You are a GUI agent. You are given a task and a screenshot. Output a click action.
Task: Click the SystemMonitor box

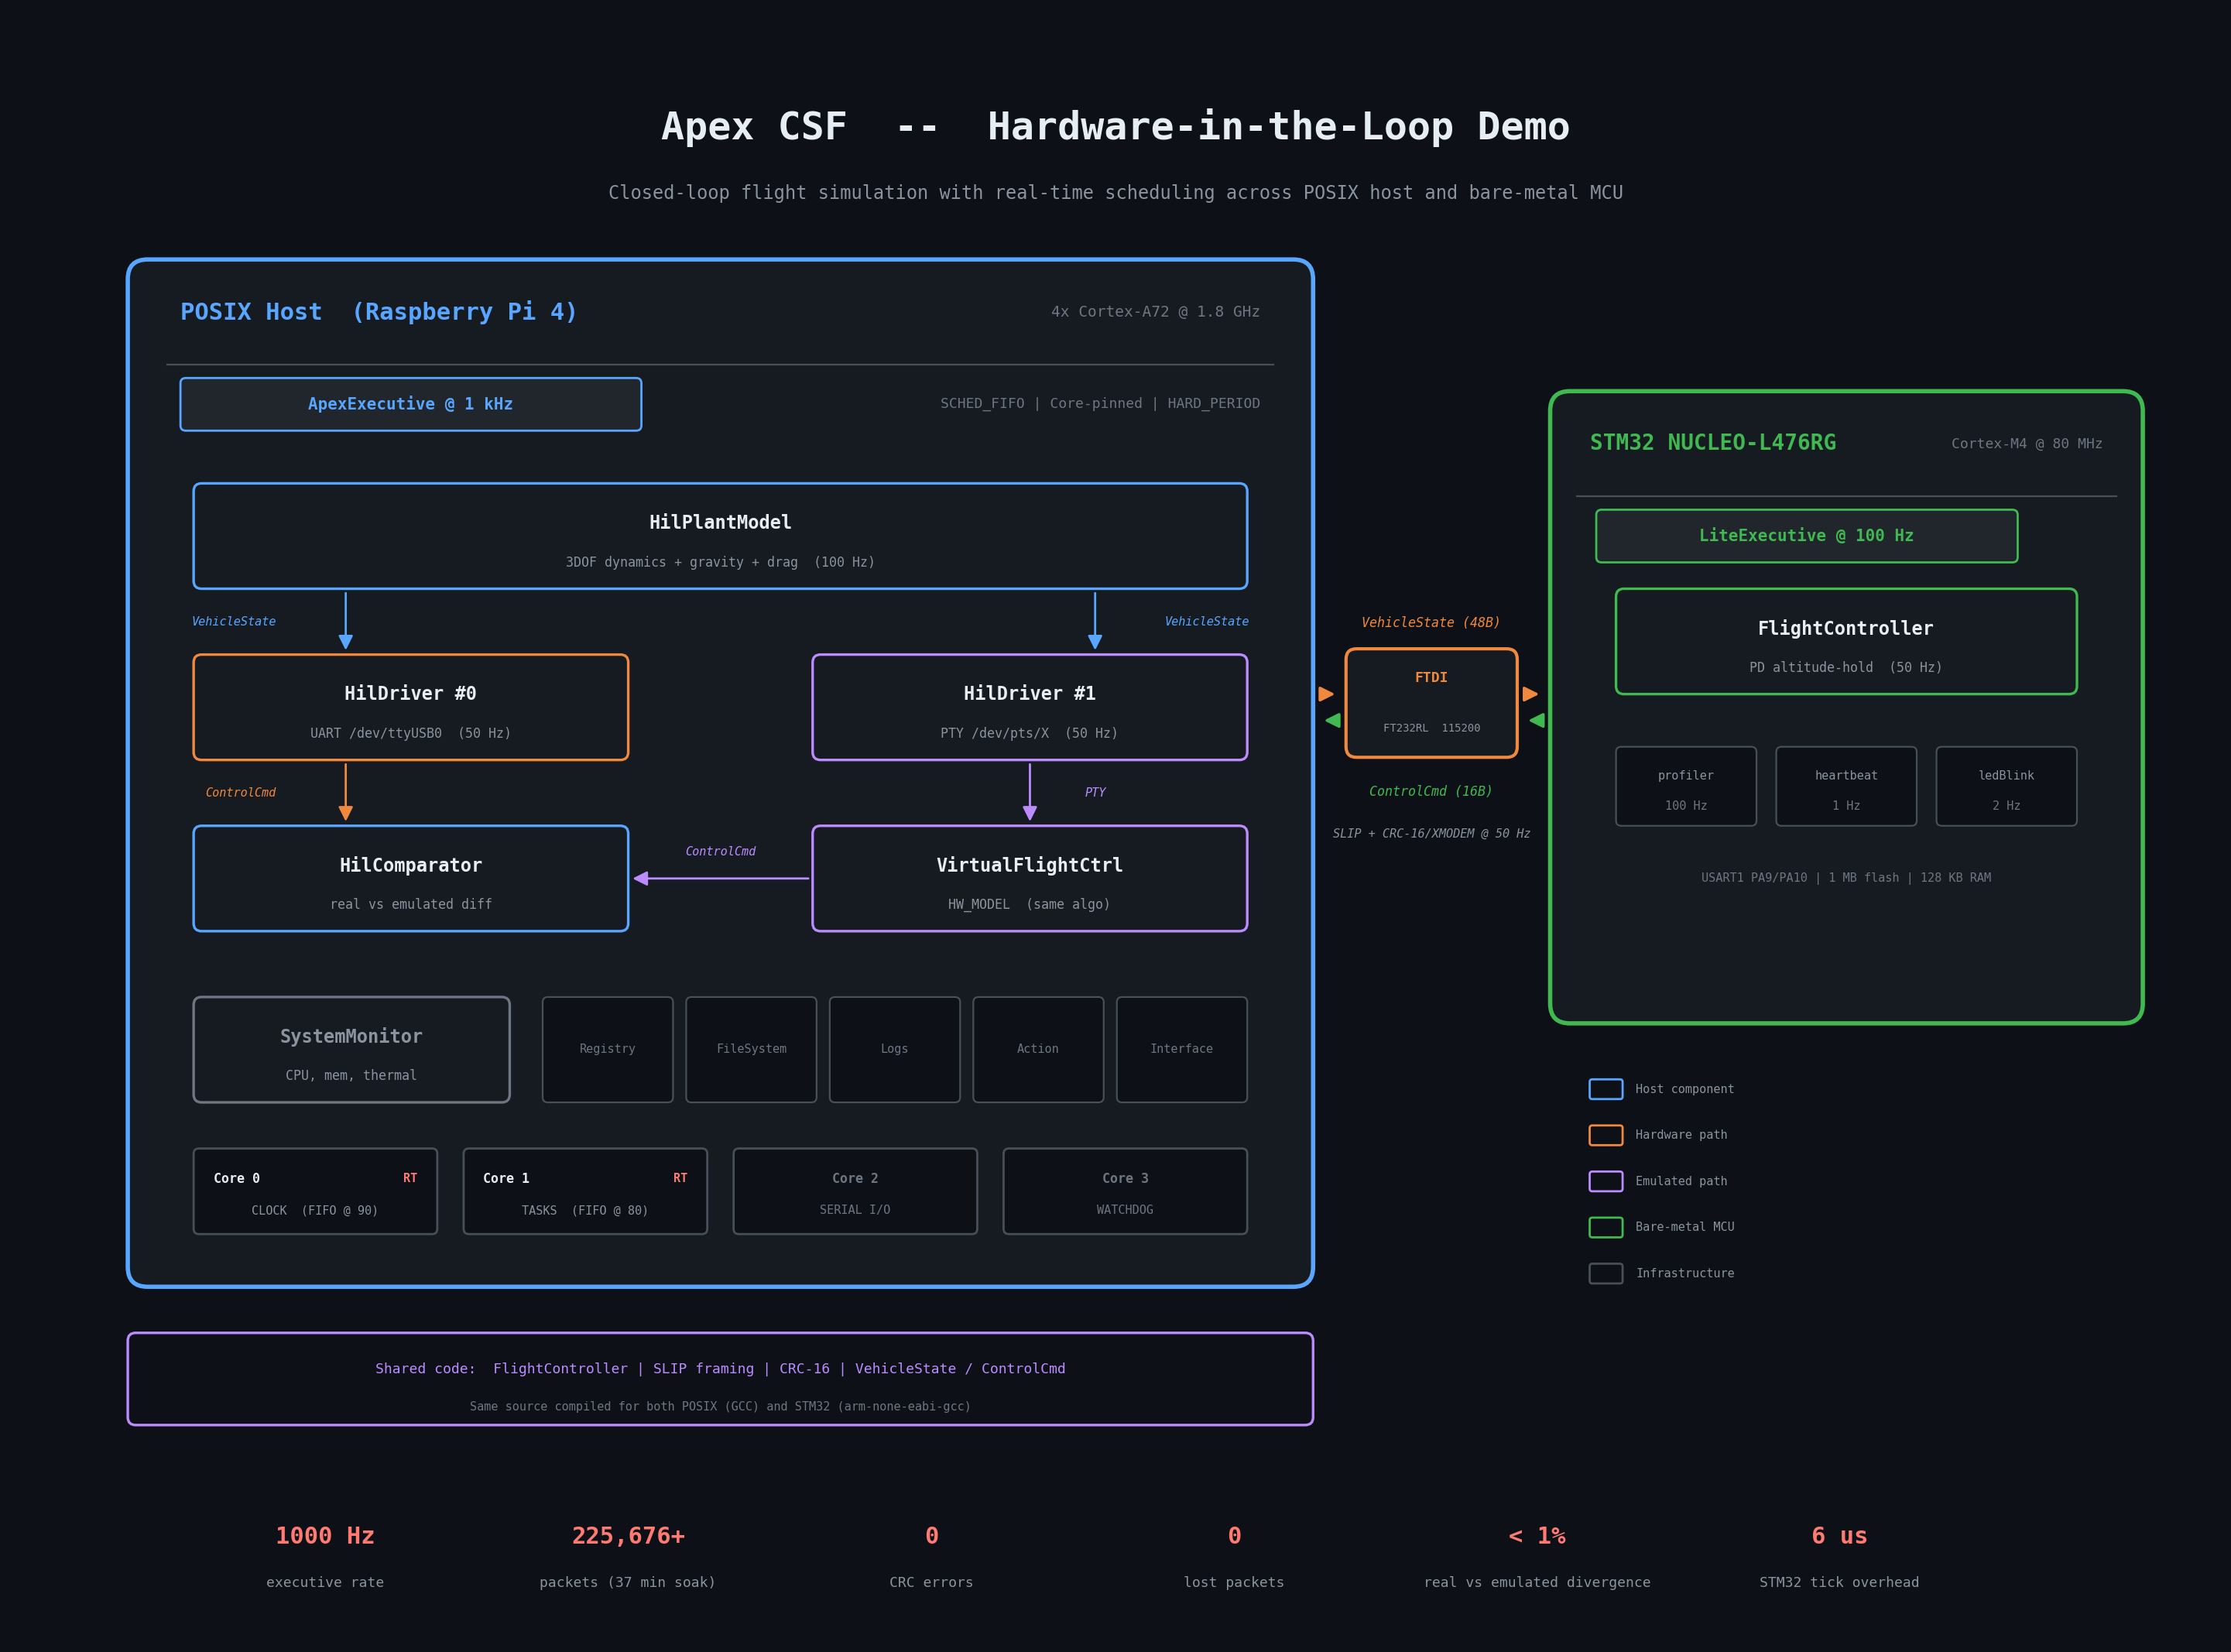point(351,1049)
